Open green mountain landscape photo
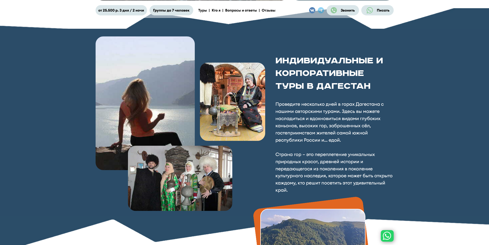The width and height of the screenshot is (489, 245). [313, 227]
